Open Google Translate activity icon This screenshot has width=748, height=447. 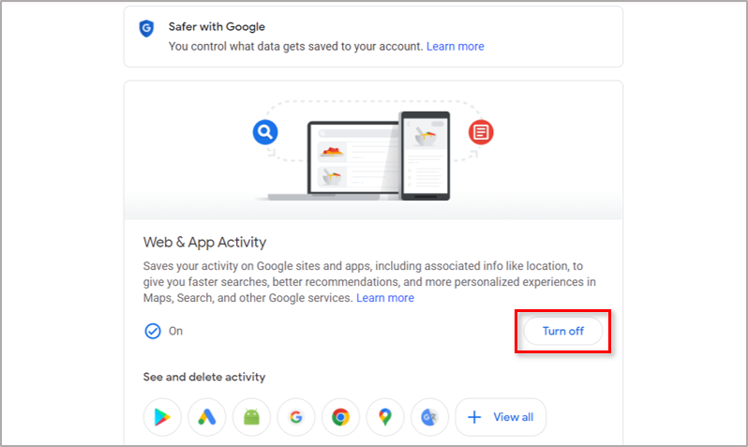pyautogui.click(x=430, y=417)
